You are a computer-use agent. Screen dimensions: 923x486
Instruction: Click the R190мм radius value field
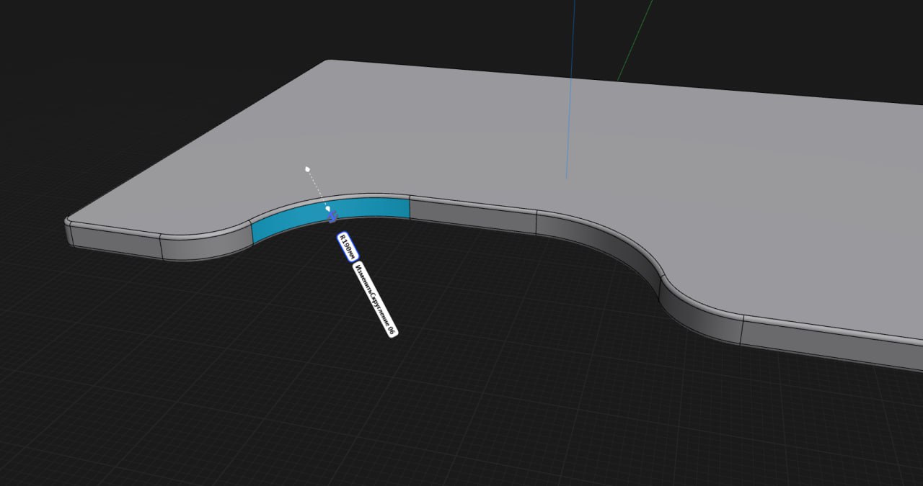(x=348, y=246)
